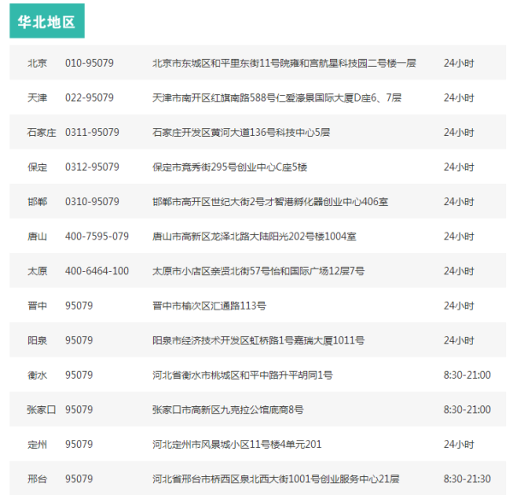Click 8:30-21:00 hours in 张家口 row
The height and width of the screenshot is (495, 513).
click(x=467, y=410)
